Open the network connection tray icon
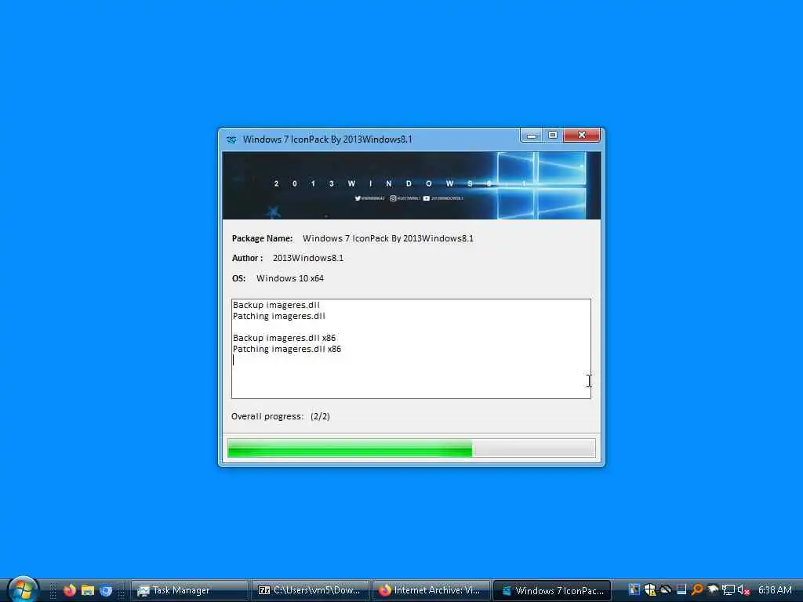The height and width of the screenshot is (602, 803). 729,590
